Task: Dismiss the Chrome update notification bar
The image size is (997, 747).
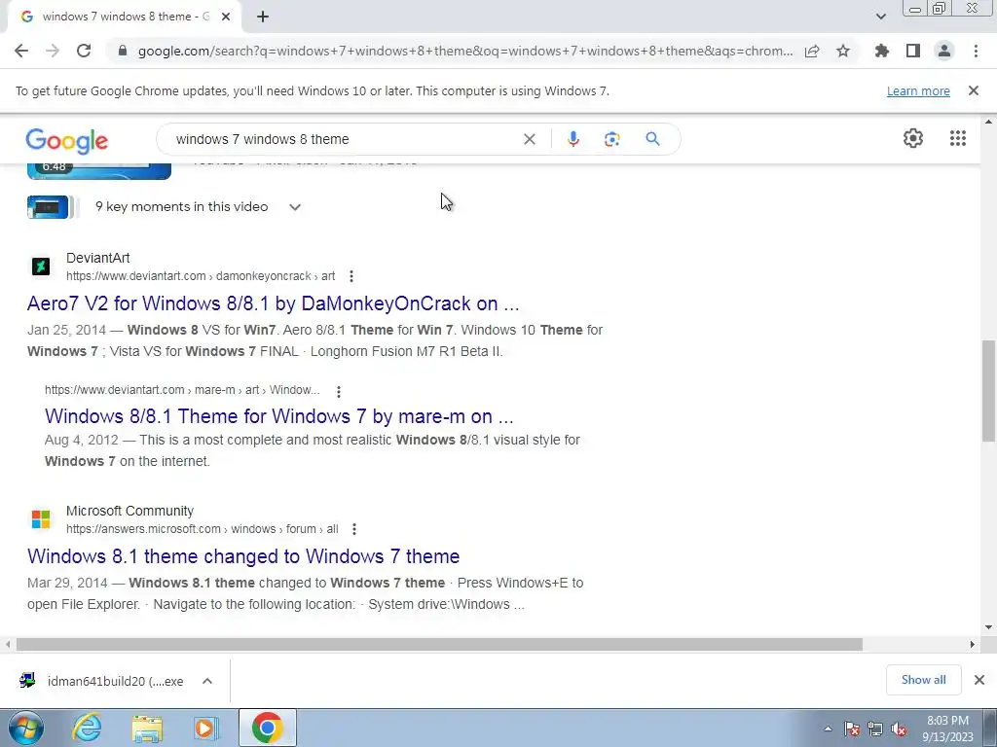Action: [x=973, y=90]
